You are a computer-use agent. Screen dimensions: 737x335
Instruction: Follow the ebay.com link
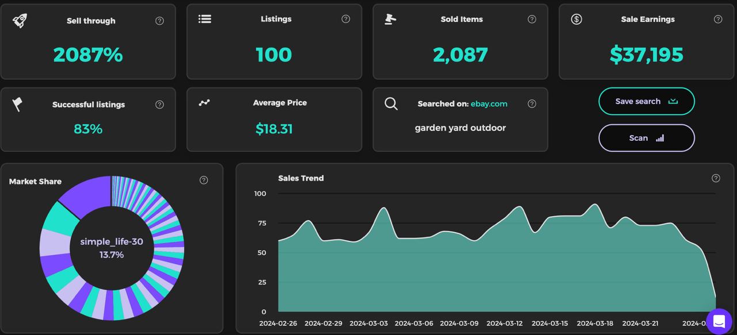click(489, 104)
